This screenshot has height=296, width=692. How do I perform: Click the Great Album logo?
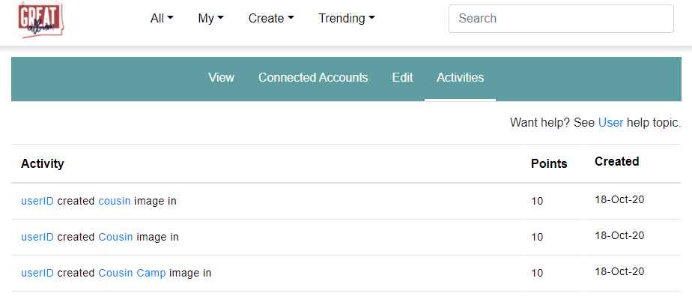click(41, 20)
